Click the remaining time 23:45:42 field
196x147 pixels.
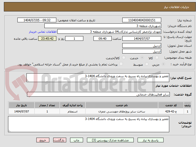pos(47,38)
